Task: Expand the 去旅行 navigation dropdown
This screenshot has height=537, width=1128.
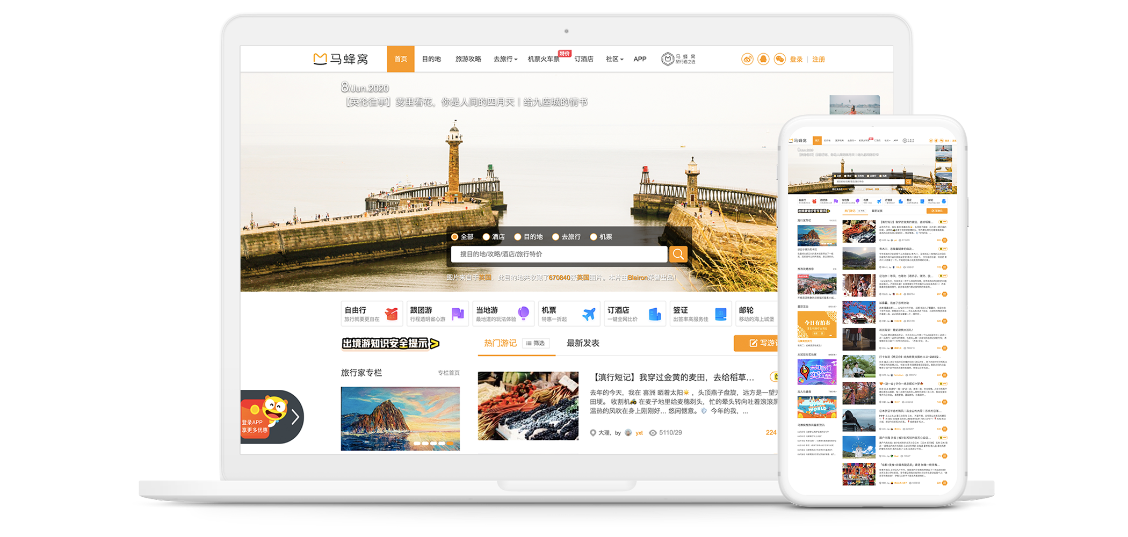Action: 505,59
